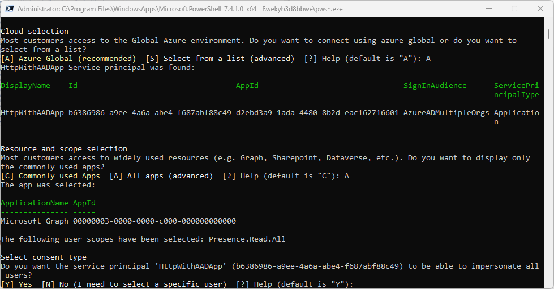Close the PowerShell terminal window
This screenshot has width=554, height=289.
pyautogui.click(x=540, y=9)
